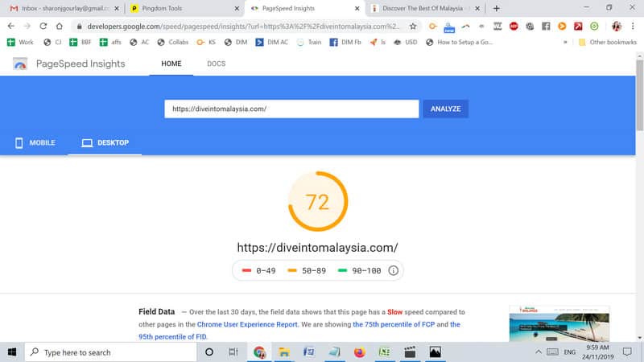Image resolution: width=644 pixels, height=362 pixels.
Task: Open a new browser tab
Action: tap(496, 8)
